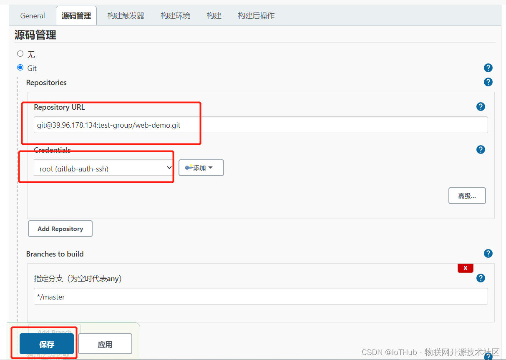Click the Repositories label text
The image size is (506, 360).
click(x=46, y=83)
